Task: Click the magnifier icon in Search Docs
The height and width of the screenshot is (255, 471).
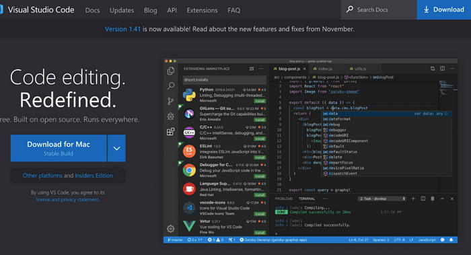Action: [350, 9]
